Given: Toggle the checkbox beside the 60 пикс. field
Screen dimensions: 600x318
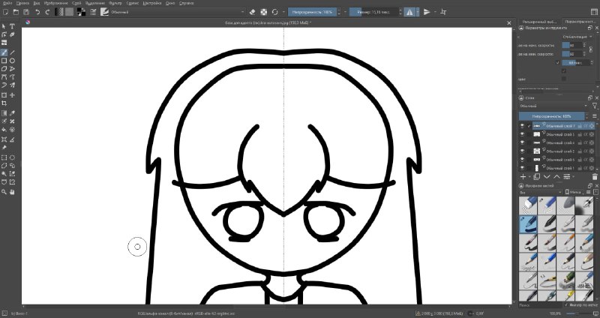Looking at the screenshot, I should 557,62.
